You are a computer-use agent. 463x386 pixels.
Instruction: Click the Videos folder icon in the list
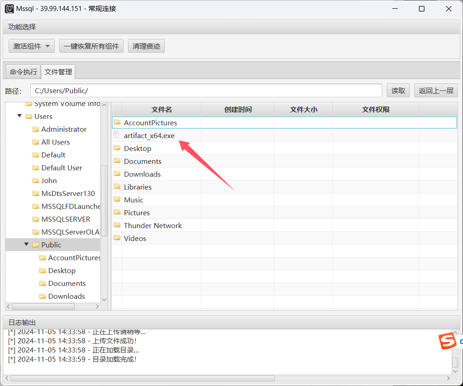pyautogui.click(x=117, y=238)
